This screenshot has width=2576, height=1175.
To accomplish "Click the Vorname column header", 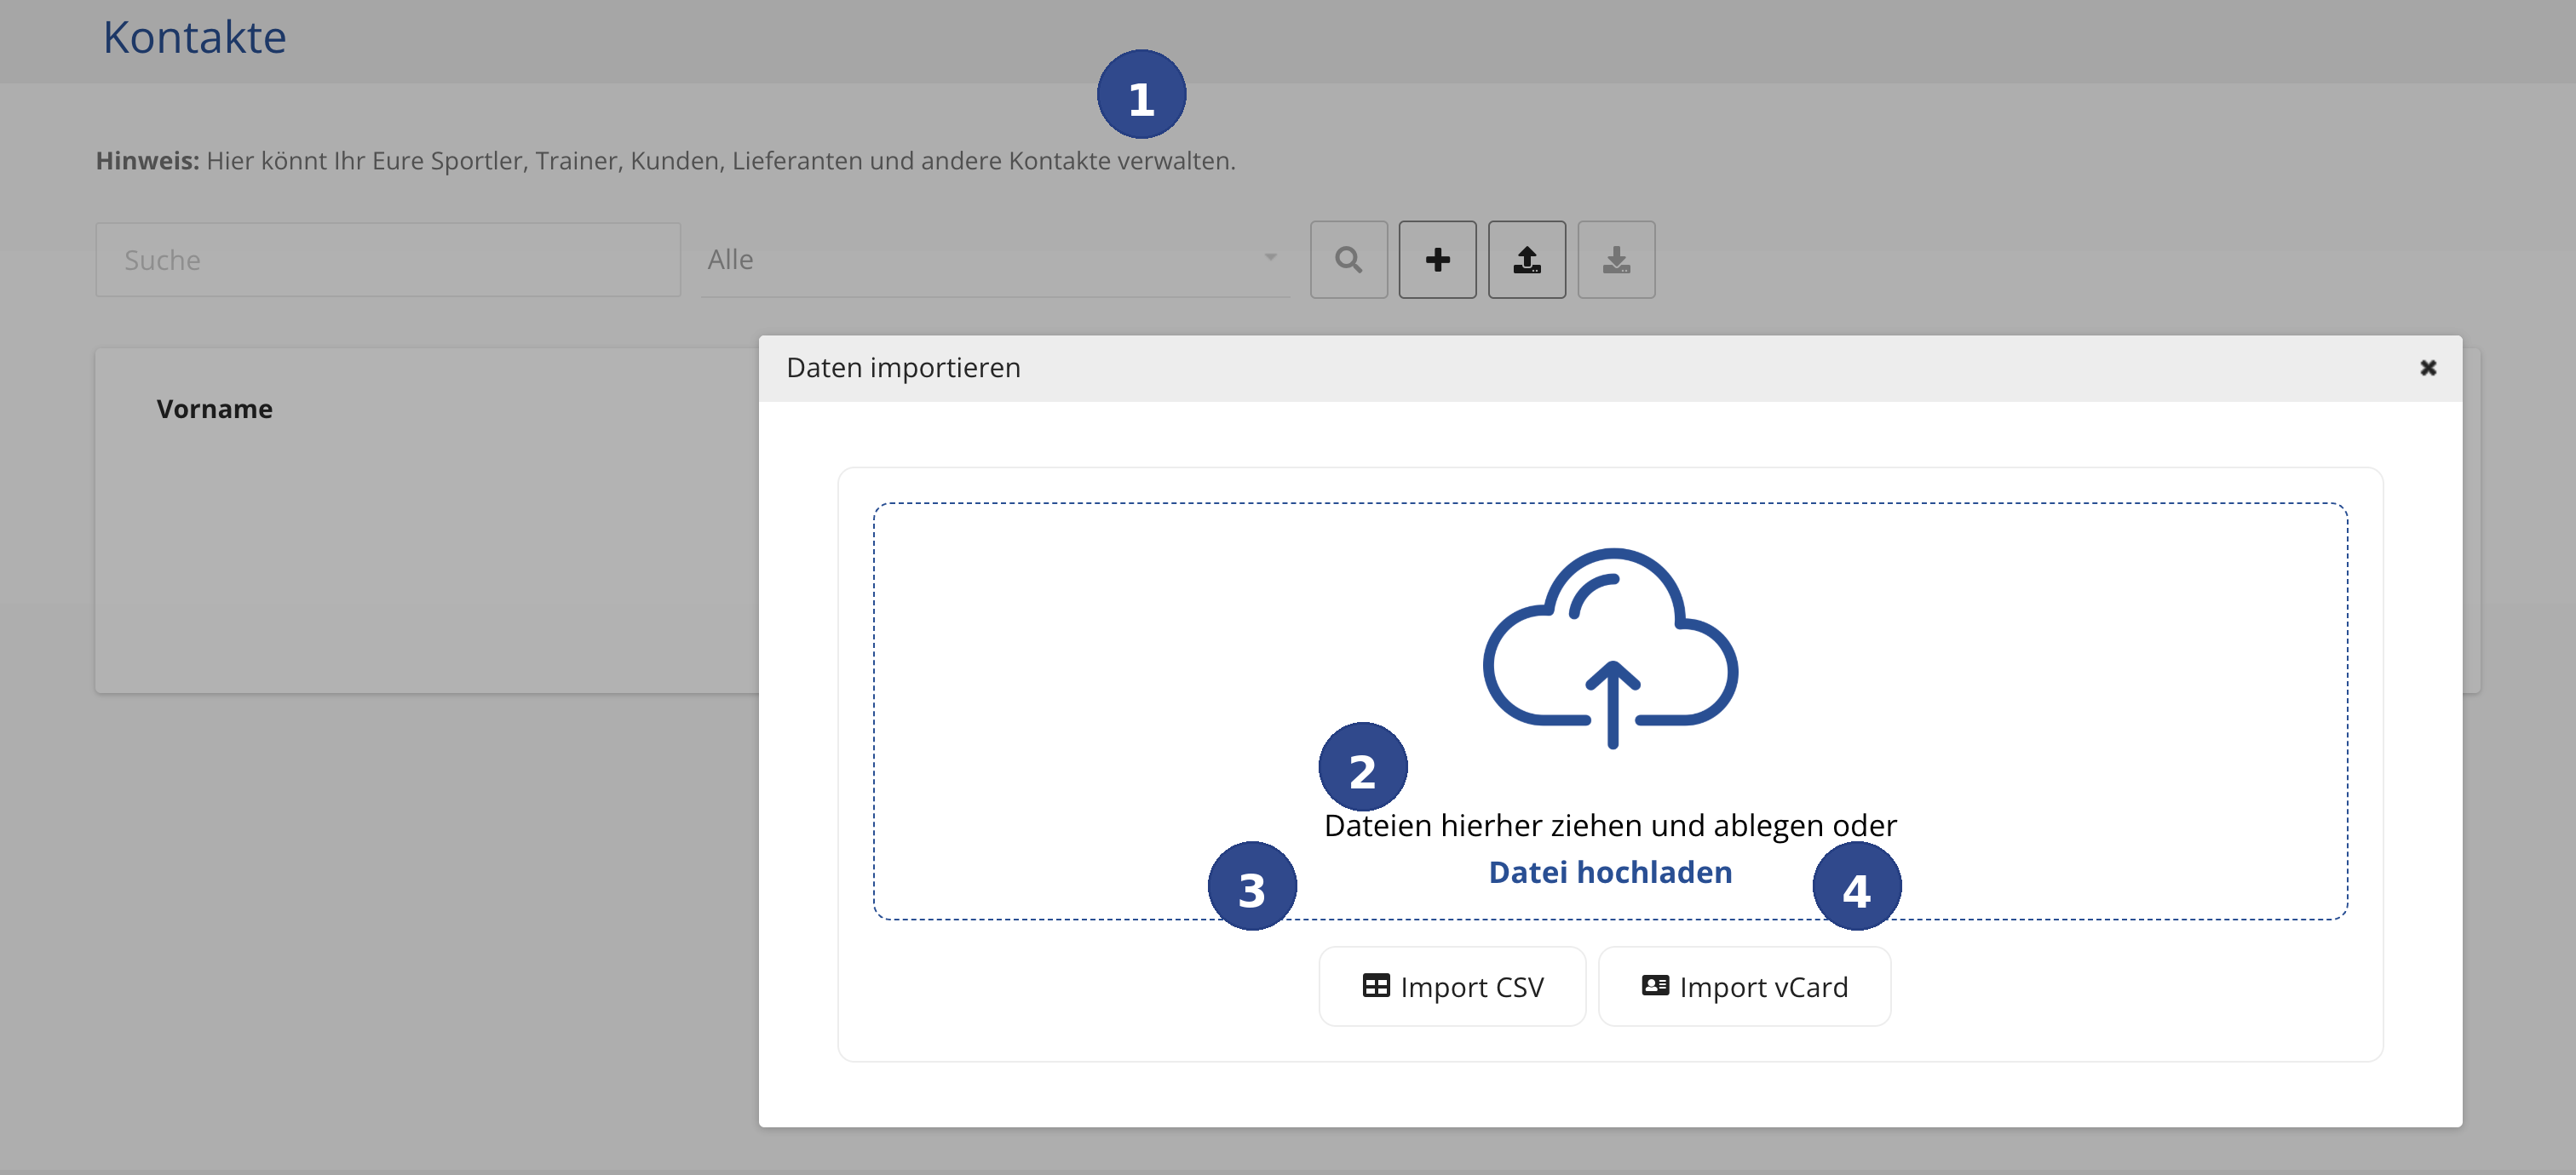I will tap(214, 408).
